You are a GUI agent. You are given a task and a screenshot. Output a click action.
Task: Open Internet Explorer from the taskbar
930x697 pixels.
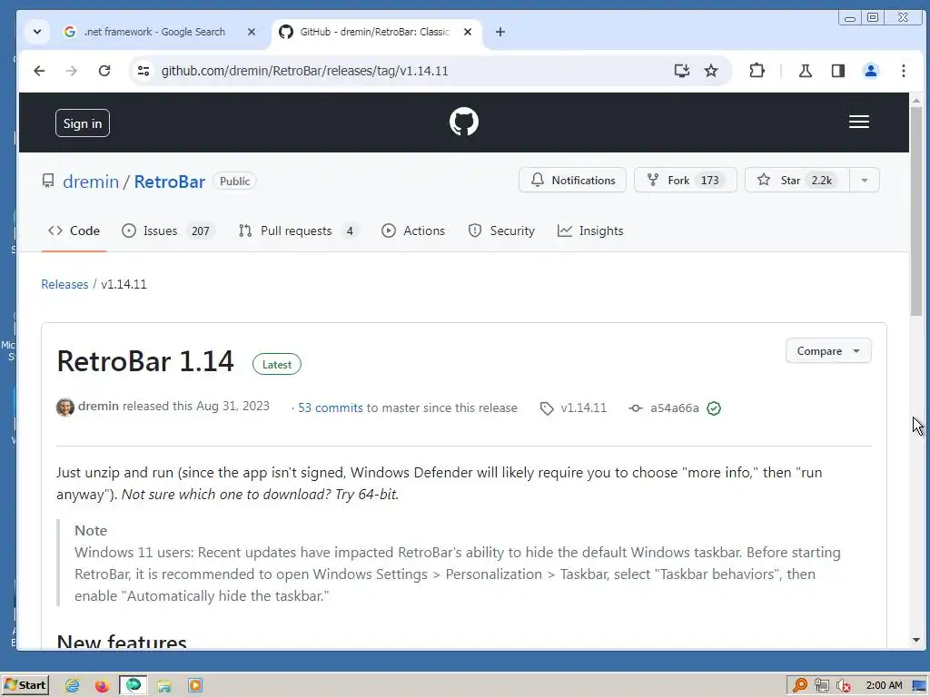[73, 686]
